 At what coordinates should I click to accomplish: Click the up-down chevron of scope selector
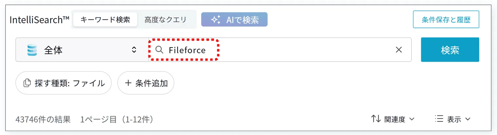click(134, 50)
